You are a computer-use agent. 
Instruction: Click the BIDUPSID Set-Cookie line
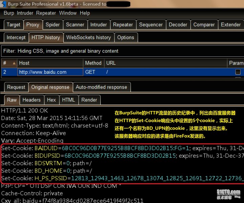tap(122, 156)
